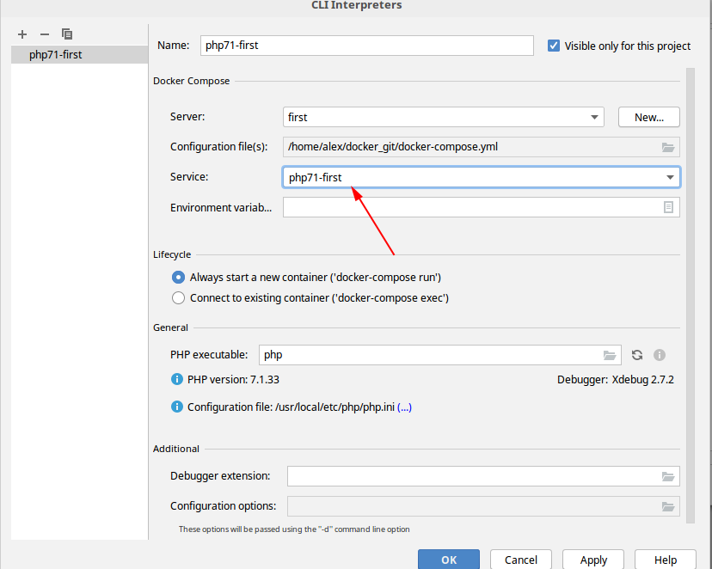The width and height of the screenshot is (712, 569).
Task: Open Help for CLI Interpreters
Action: point(665,560)
